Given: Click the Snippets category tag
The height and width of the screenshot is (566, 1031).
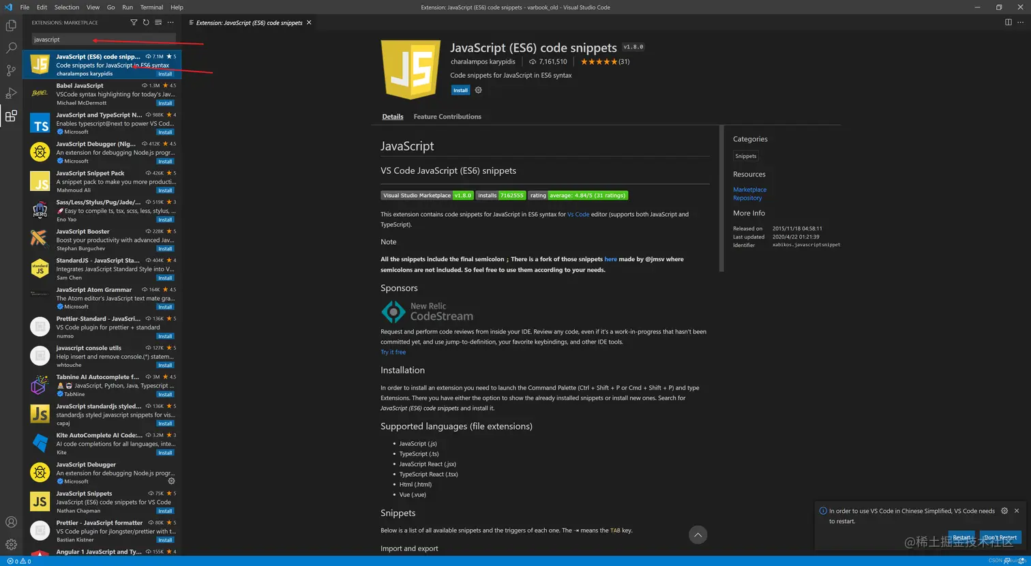Looking at the screenshot, I should [x=745, y=156].
